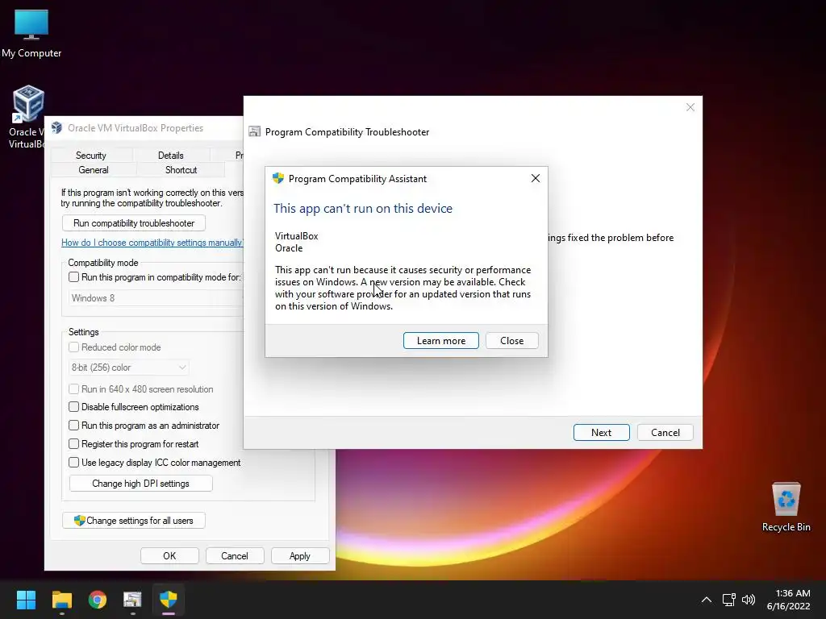This screenshot has height=619, width=826.
Task: Open Windows Start menu
Action: 26,600
